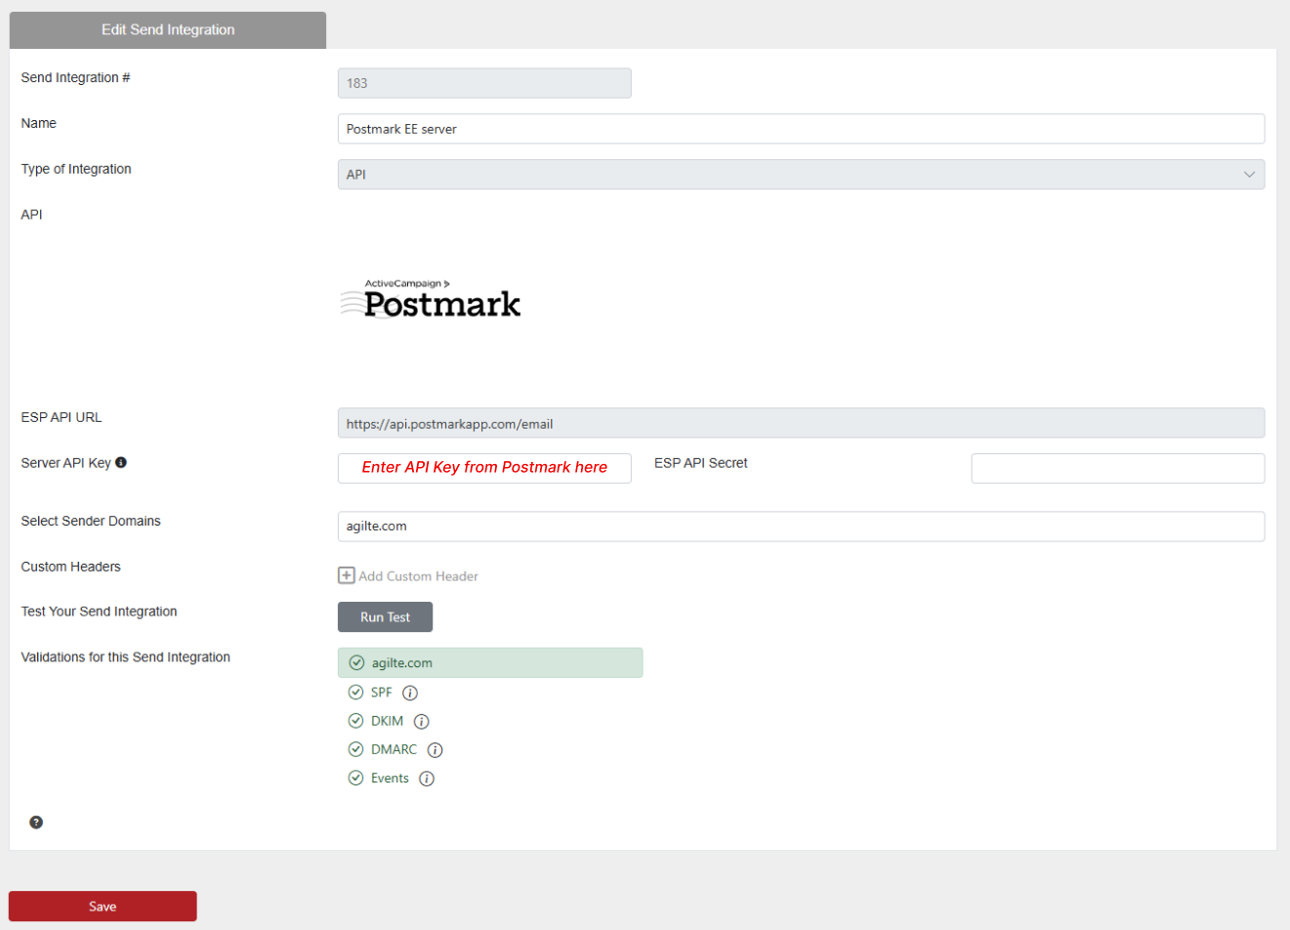The height and width of the screenshot is (930, 1290).
Task: Click the Send Integration number field
Action: [484, 83]
